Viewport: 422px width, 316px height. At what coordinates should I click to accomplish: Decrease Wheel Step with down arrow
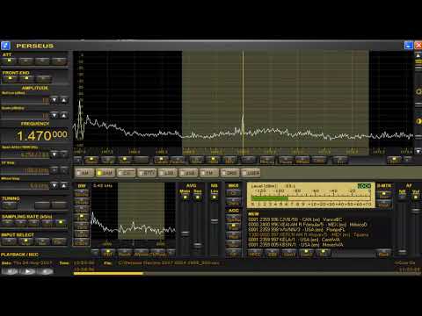click(x=55, y=185)
